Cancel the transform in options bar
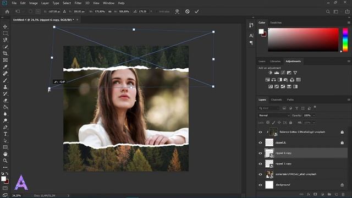 pos(188,12)
